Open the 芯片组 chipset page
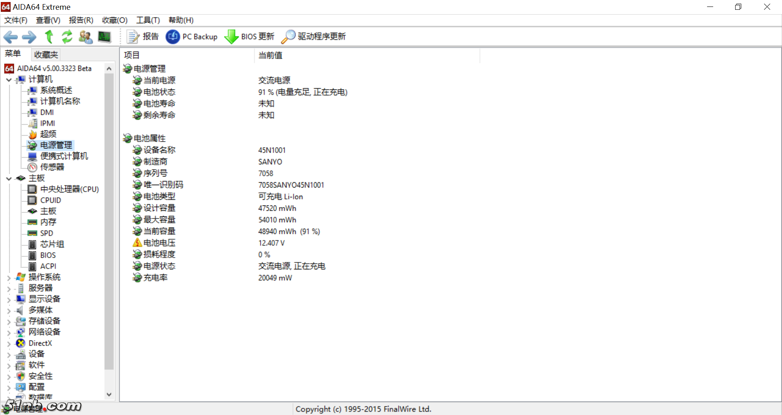782x415 pixels. (52, 244)
